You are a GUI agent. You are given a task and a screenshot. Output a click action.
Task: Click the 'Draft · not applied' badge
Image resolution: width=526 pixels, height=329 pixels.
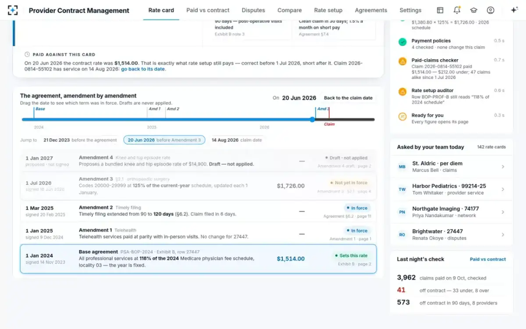346,158
